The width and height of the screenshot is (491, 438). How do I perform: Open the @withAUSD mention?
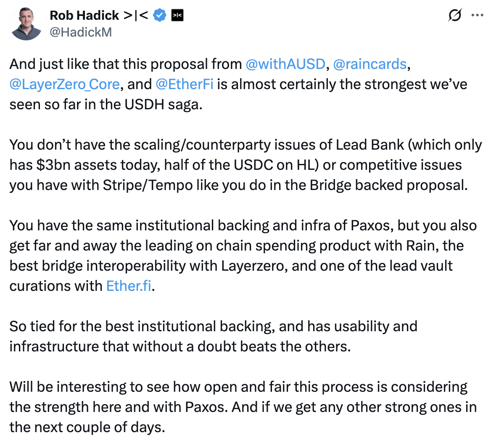[285, 64]
